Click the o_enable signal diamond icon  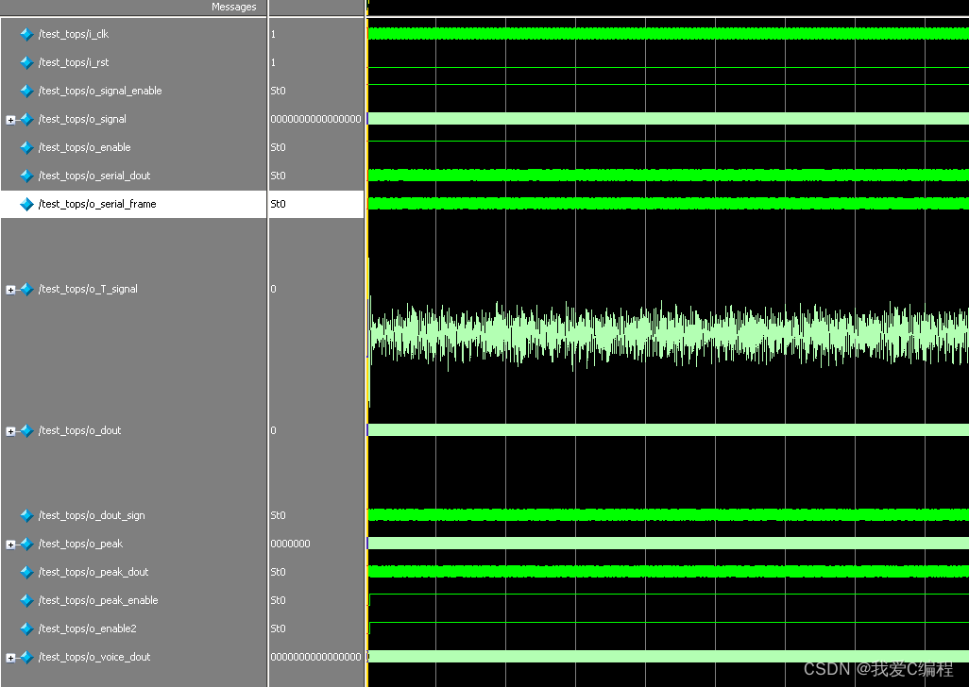pyautogui.click(x=26, y=147)
